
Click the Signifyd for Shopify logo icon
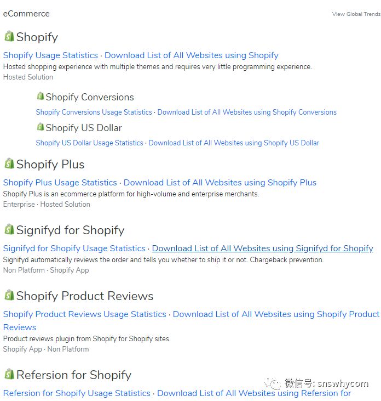click(x=9, y=229)
